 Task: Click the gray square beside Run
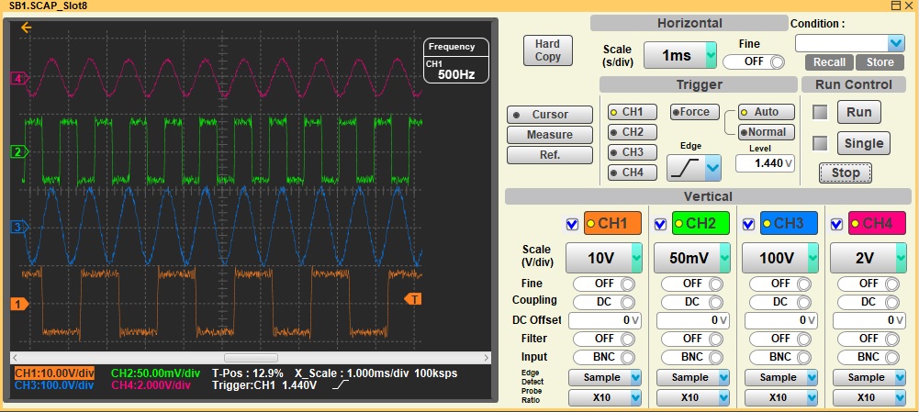[x=820, y=112]
